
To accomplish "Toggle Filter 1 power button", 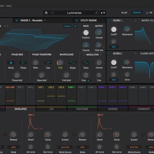I will pos(109,20).
